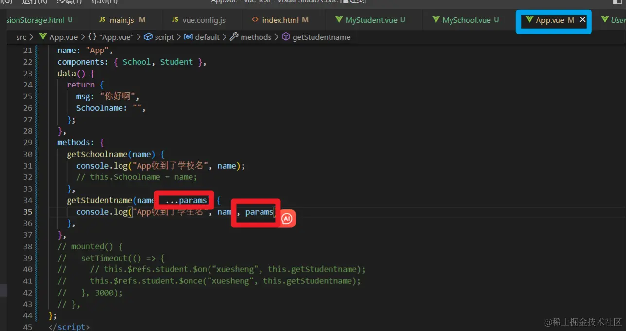Click the data() { declaration

[x=76, y=73]
